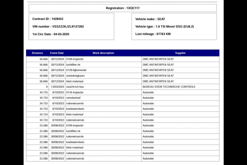
Task: Click the distance 0 in the nazicht row
Action: coord(47,87)
